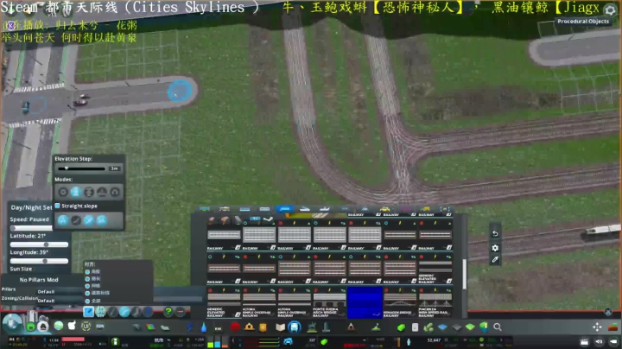Open the Public Transport bus menu
Viewport: 622px width, 349px height.
(295, 327)
